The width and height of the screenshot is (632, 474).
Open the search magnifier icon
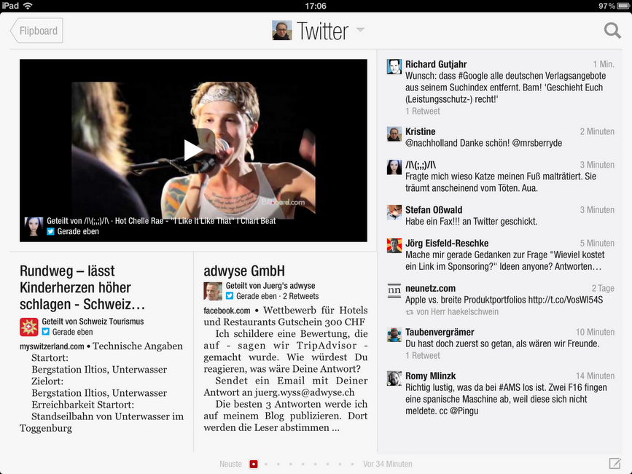612,31
